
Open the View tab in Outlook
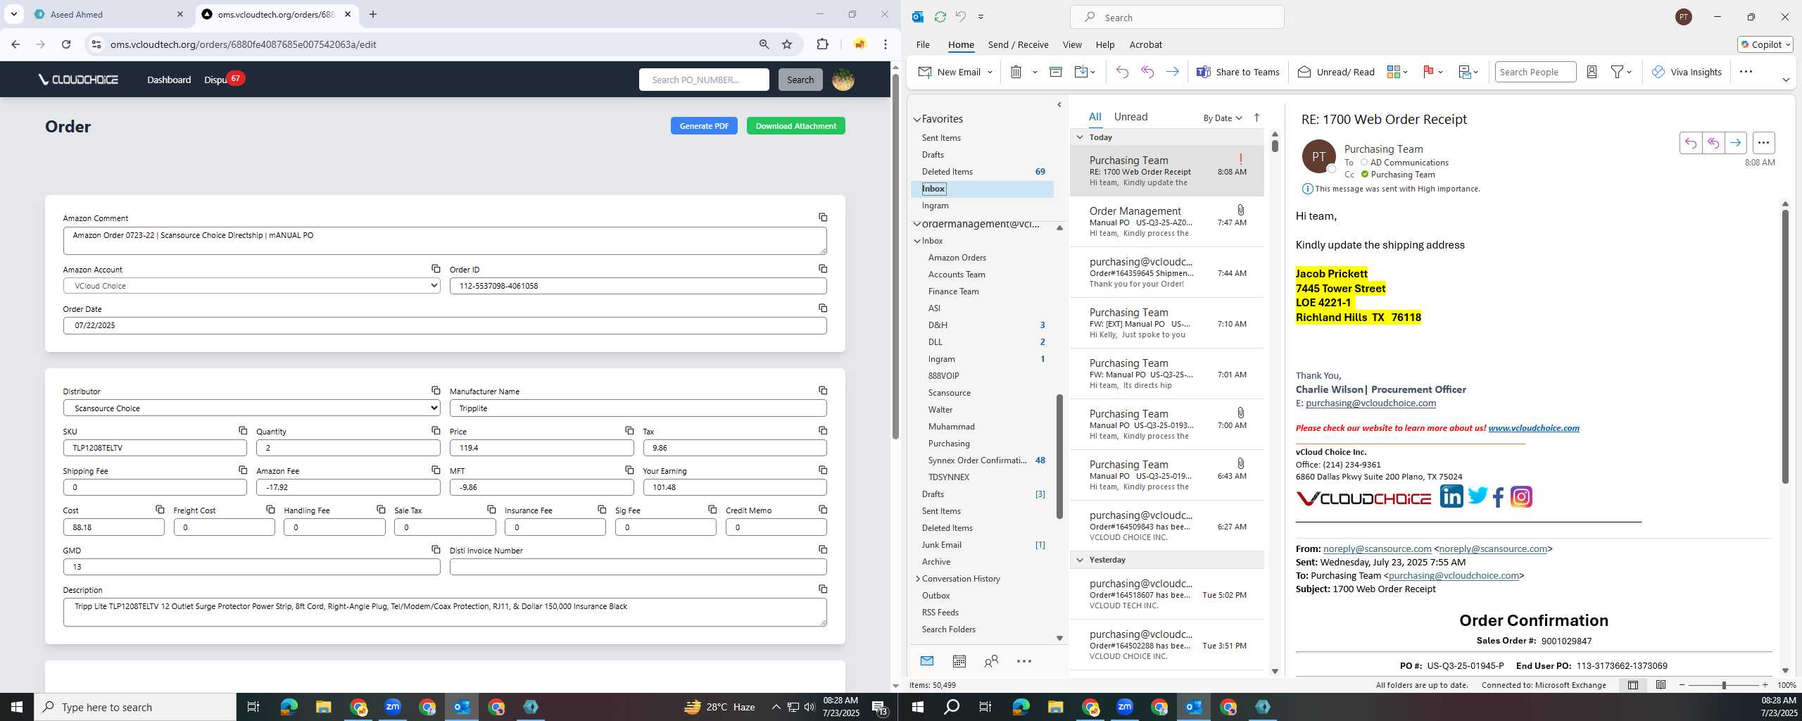click(x=1072, y=44)
